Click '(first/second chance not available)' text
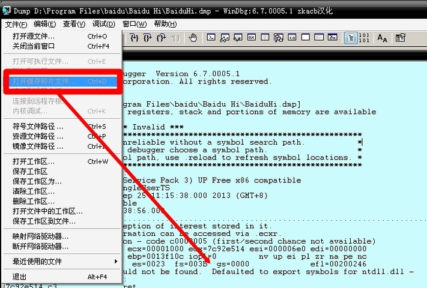427x288 pixels. [x=294, y=241]
